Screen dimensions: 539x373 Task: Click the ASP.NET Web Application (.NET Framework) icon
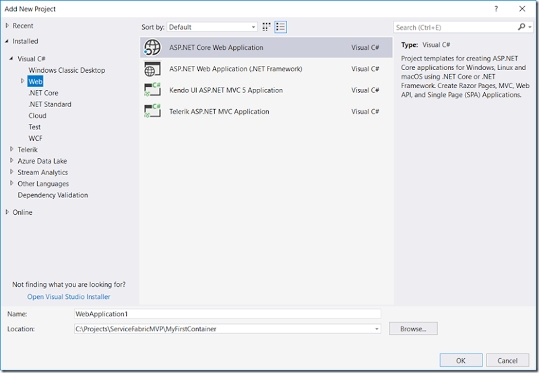tap(152, 69)
